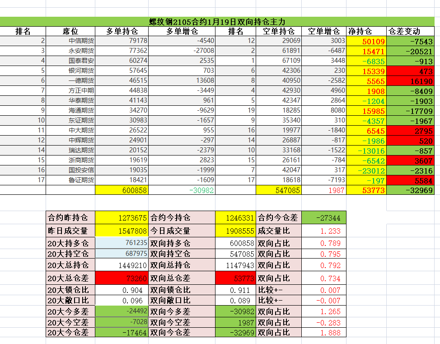Click the 20大总持仓 value 1449210
This screenshot has width=440, height=344.
[122, 265]
